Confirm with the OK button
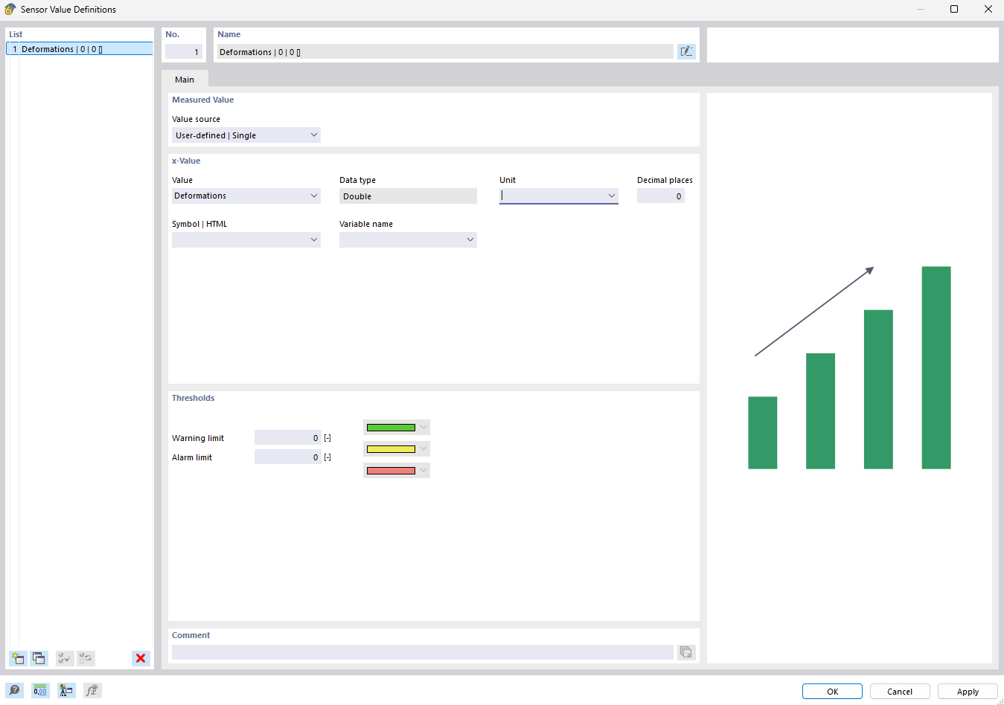This screenshot has width=1004, height=705. click(x=832, y=692)
